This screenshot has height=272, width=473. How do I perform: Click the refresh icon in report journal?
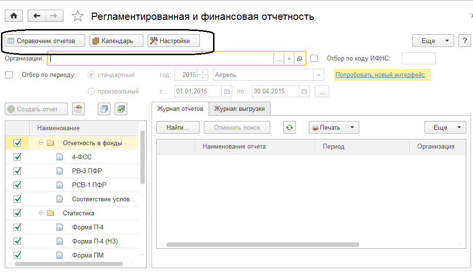[x=290, y=127]
